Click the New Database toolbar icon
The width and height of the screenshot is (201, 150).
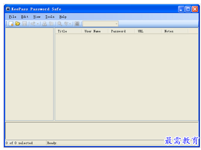click(11, 24)
